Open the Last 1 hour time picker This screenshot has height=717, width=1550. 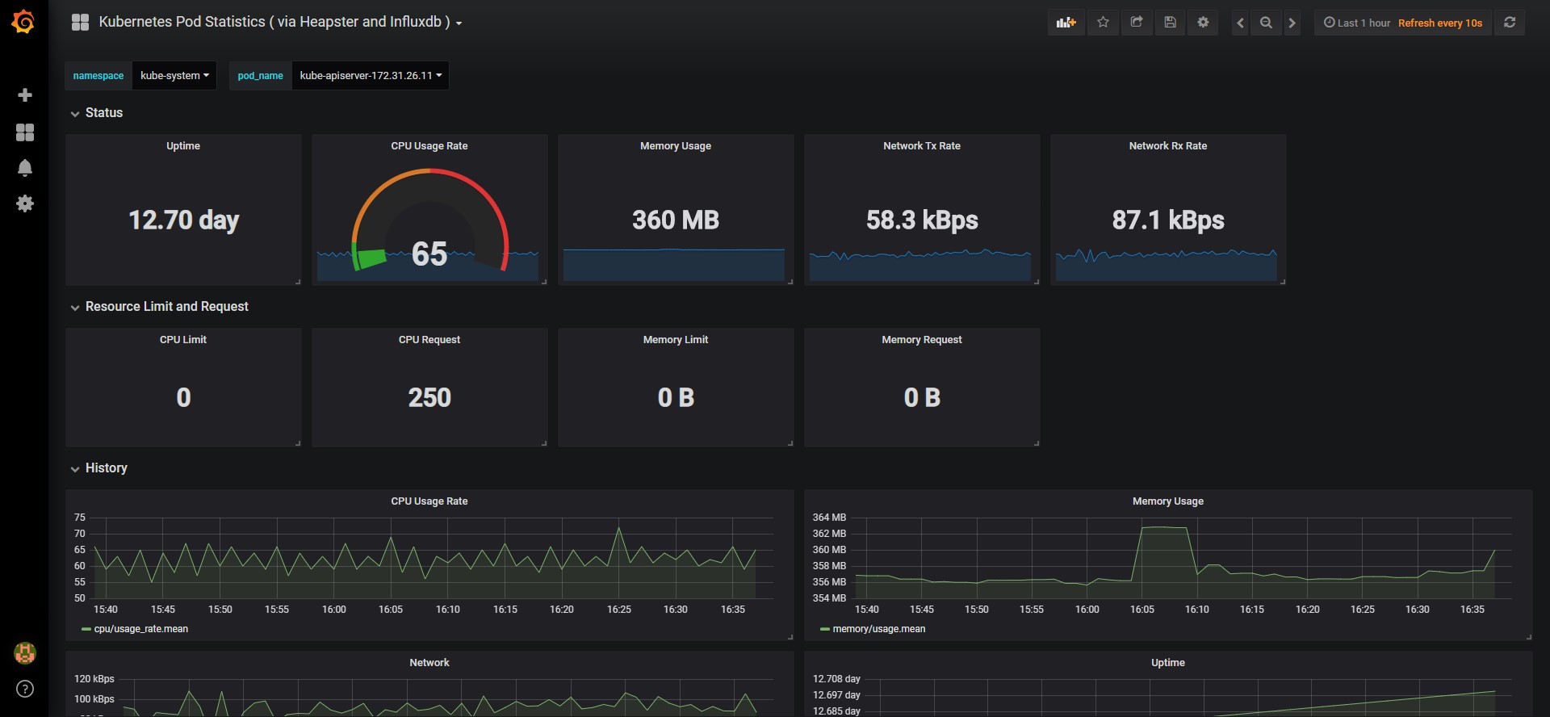(x=1356, y=23)
